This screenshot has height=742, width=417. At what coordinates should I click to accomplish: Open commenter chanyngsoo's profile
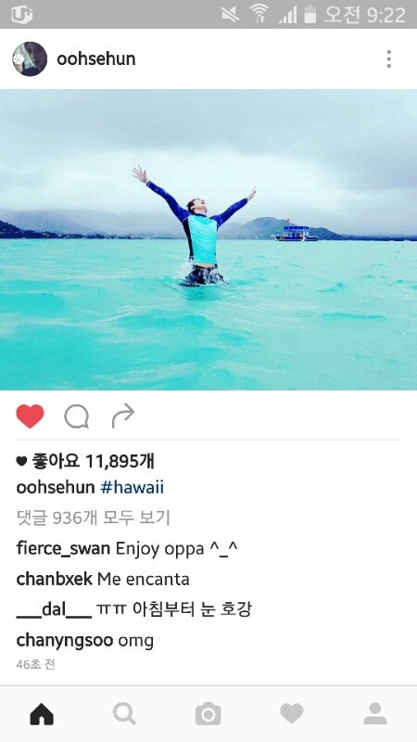point(64,641)
